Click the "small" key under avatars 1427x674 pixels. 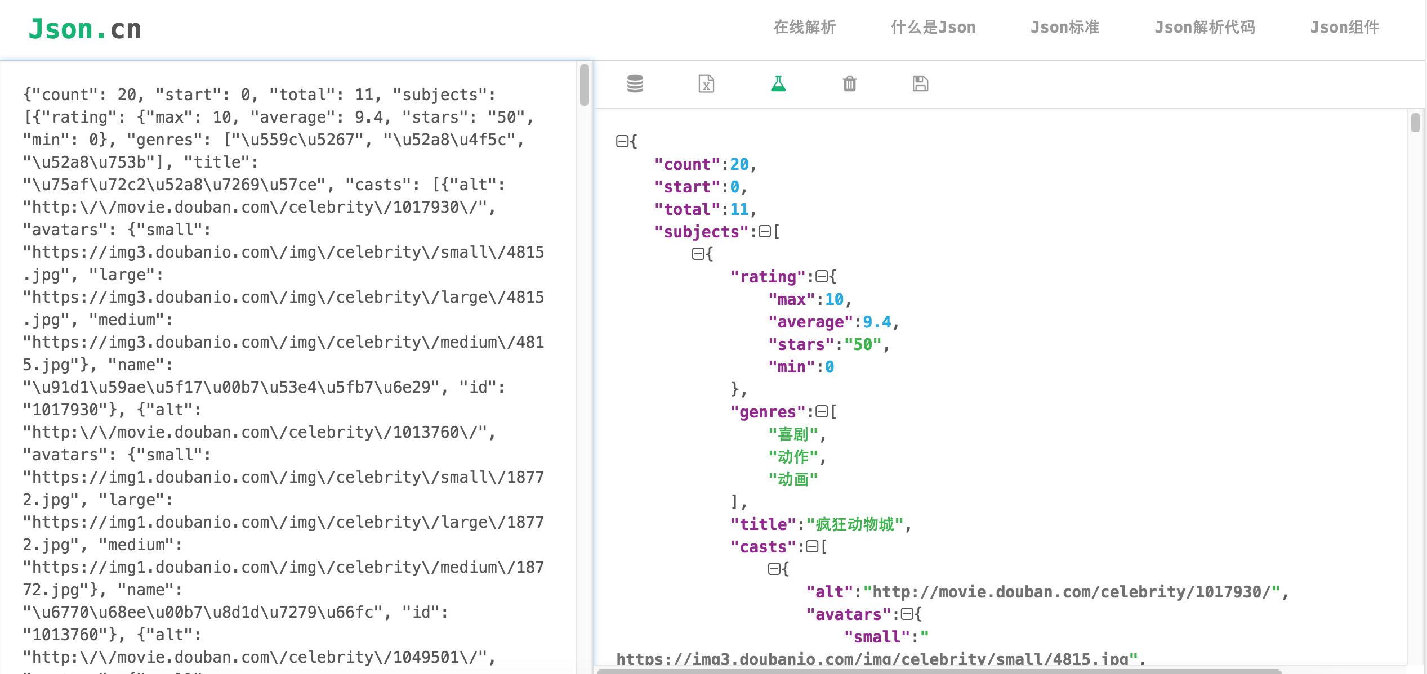click(877, 637)
